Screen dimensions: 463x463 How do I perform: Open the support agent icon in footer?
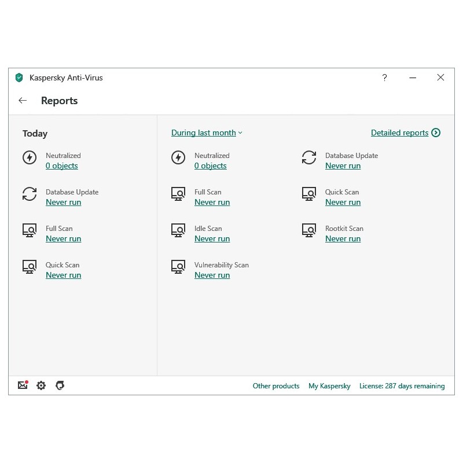coord(60,385)
